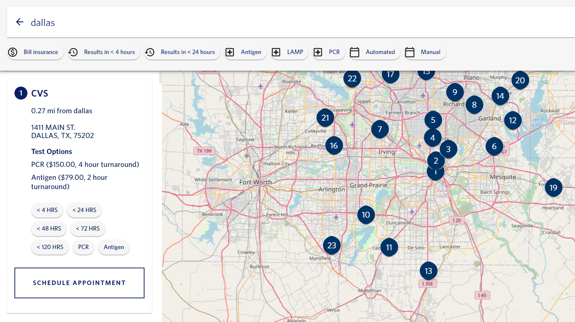Open map marker 8 near Richardson

[x=474, y=105]
